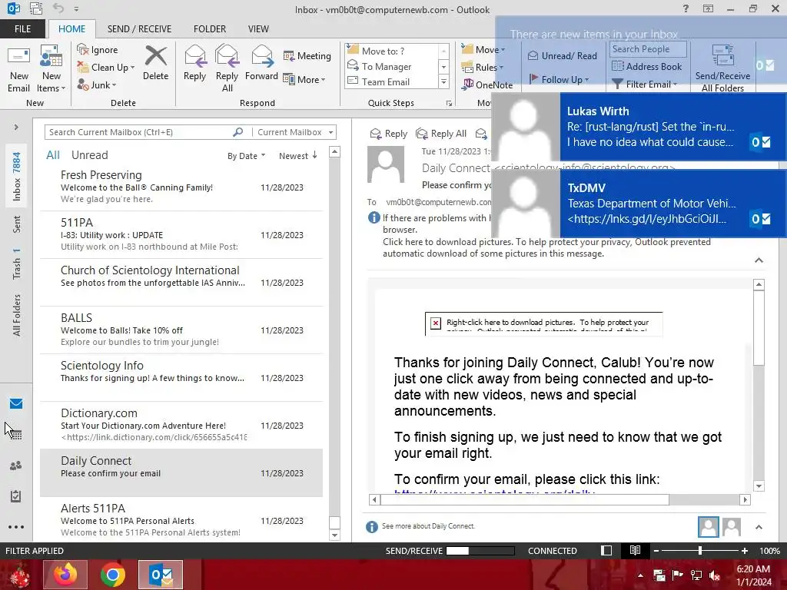
Task: Open the Fresh Preserving email
Action: [x=181, y=187]
